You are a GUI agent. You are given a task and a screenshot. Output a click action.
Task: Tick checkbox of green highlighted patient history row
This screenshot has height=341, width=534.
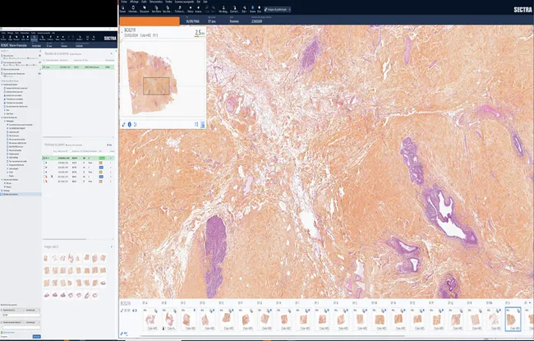pyautogui.click(x=44, y=158)
